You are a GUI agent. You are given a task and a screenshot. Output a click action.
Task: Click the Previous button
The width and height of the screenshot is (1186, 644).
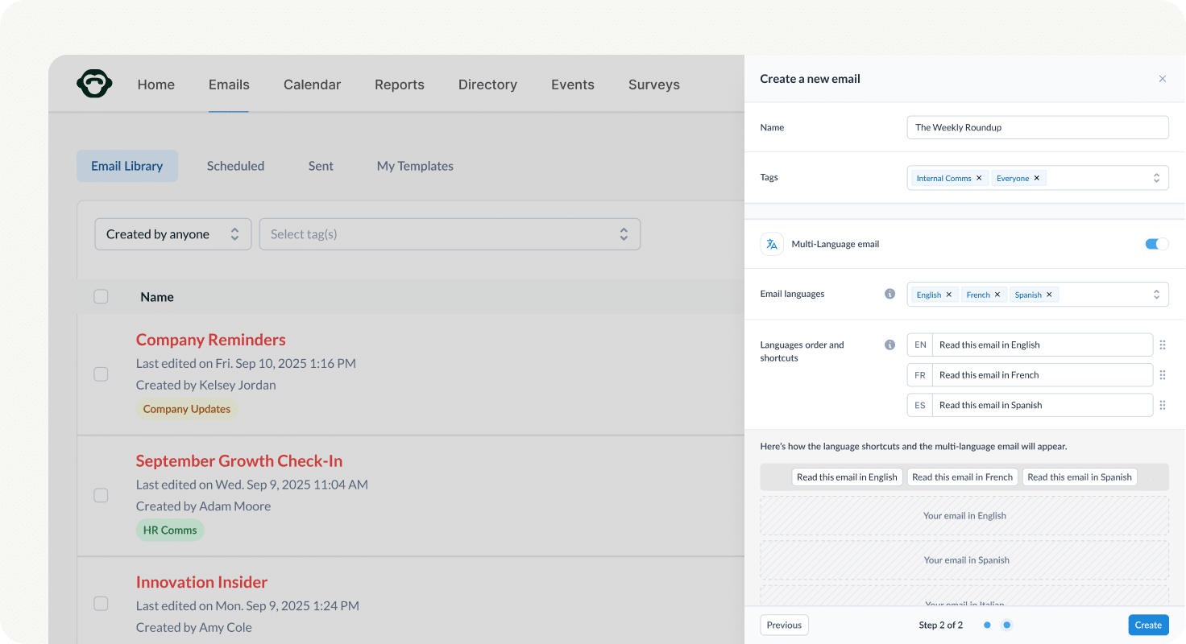[x=783, y=625]
